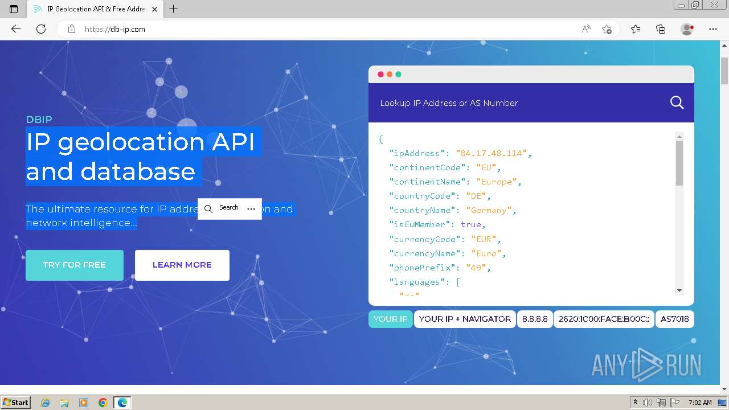Select YOUR IP + NAVIGATOR preset
Image resolution: width=729 pixels, height=410 pixels.
pyautogui.click(x=465, y=319)
